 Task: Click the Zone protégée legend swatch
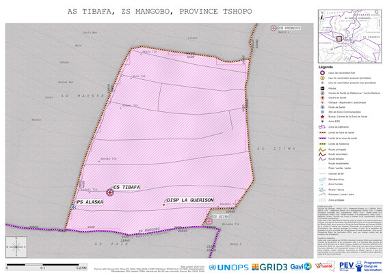tap(322, 200)
